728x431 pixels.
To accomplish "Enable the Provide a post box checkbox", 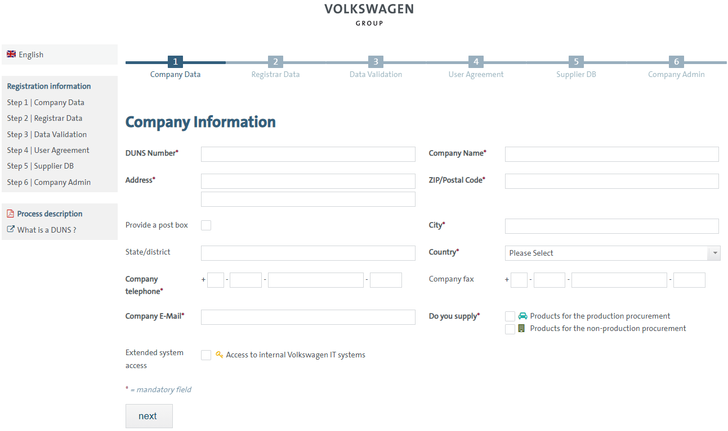I will [206, 225].
